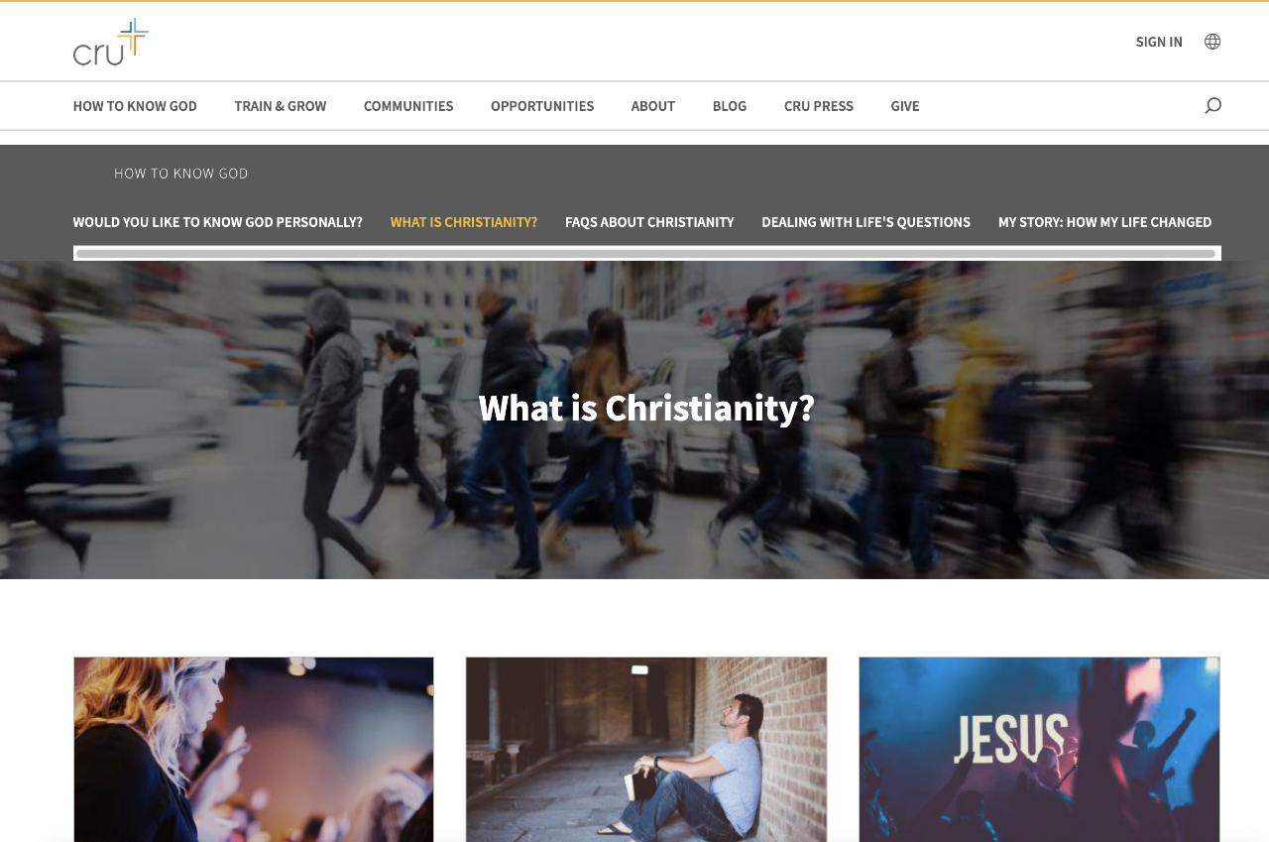The width and height of the screenshot is (1269, 842).
Task: Open Would You Like to Know God Personally tab
Action: [x=218, y=222]
